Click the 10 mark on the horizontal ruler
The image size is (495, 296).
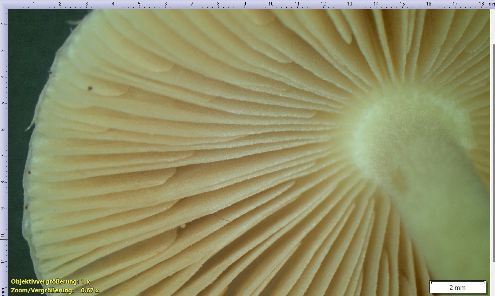coord(271,4)
